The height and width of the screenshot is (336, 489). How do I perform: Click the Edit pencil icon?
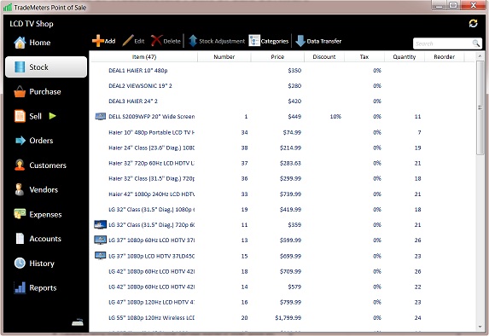[x=127, y=41]
